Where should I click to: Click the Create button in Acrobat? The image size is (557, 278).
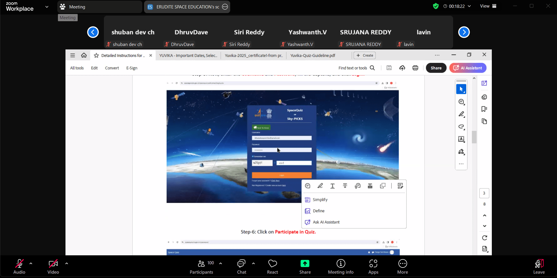point(364,55)
